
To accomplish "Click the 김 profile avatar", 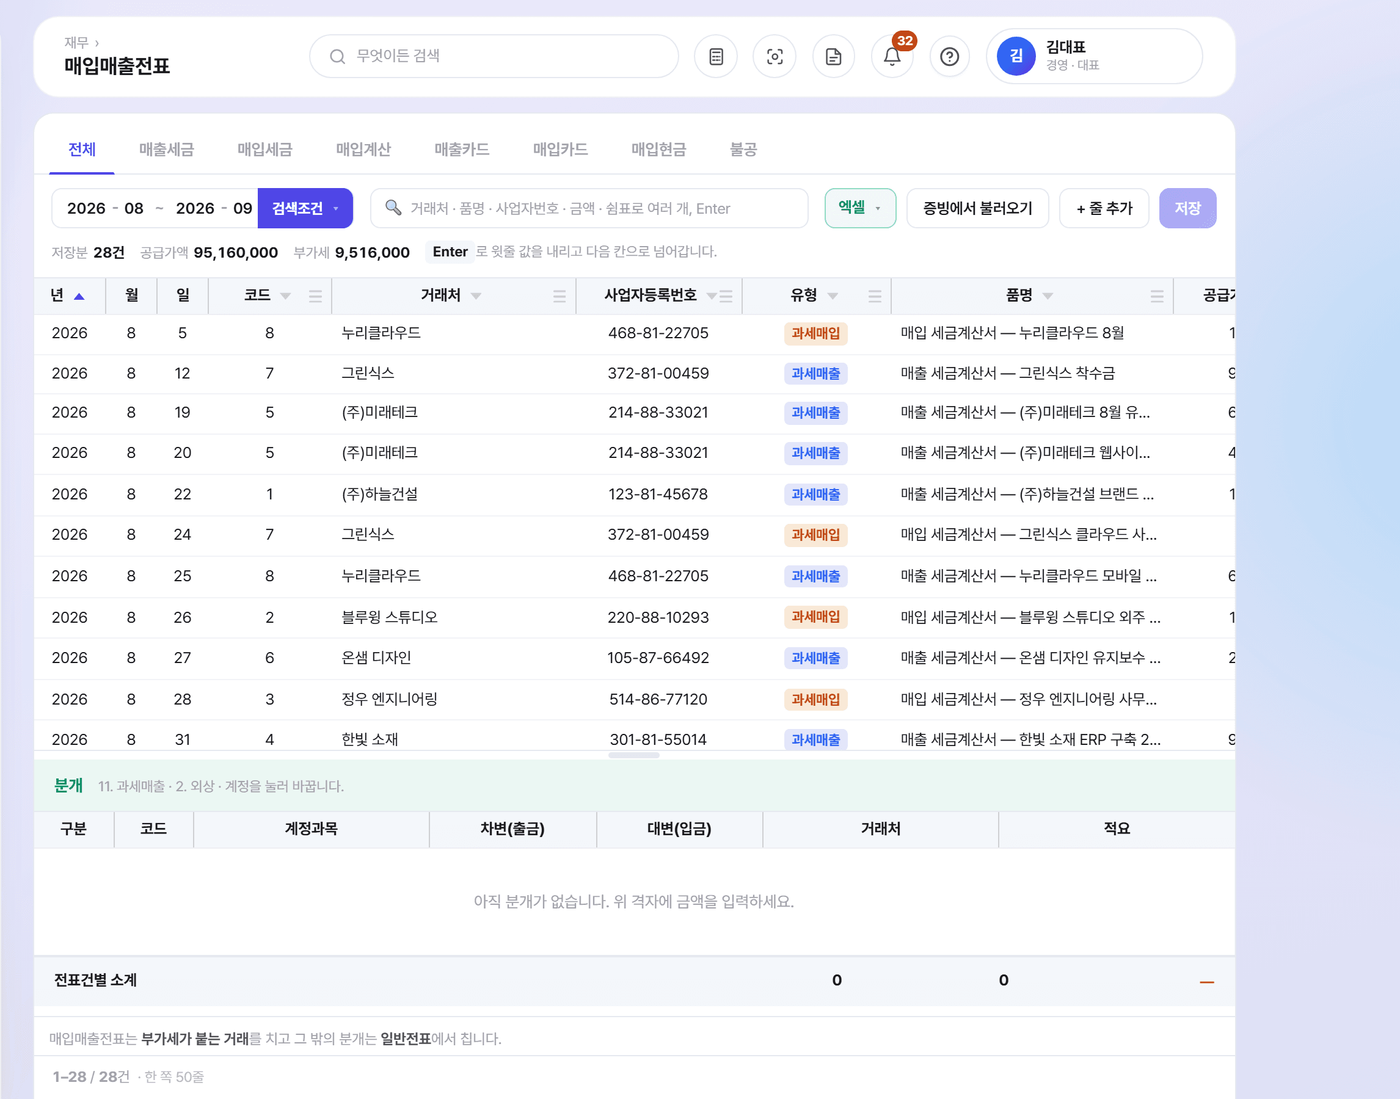I will (x=1016, y=57).
